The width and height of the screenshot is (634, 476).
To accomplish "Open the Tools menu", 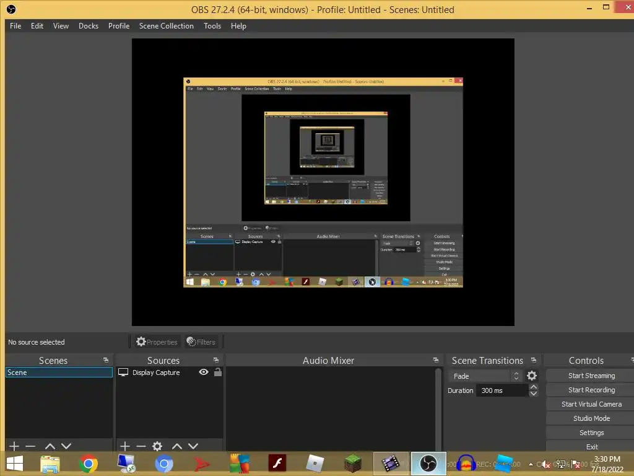I will tap(212, 26).
